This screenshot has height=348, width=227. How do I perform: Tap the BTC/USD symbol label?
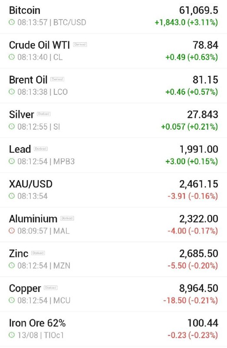(70, 23)
